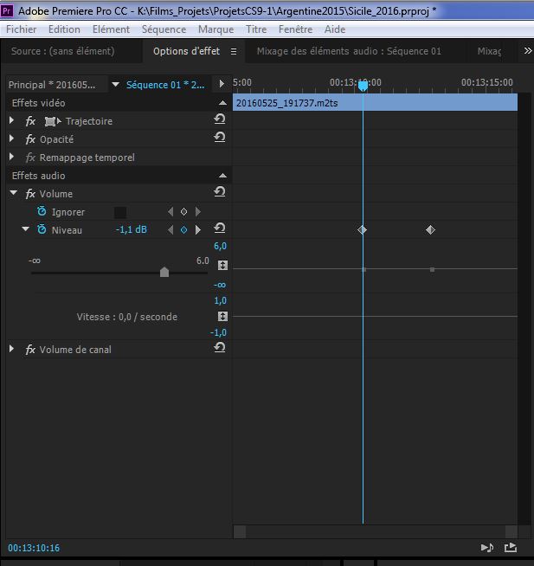
Task: Enable the Ignorer checkbox
Action: 120,212
